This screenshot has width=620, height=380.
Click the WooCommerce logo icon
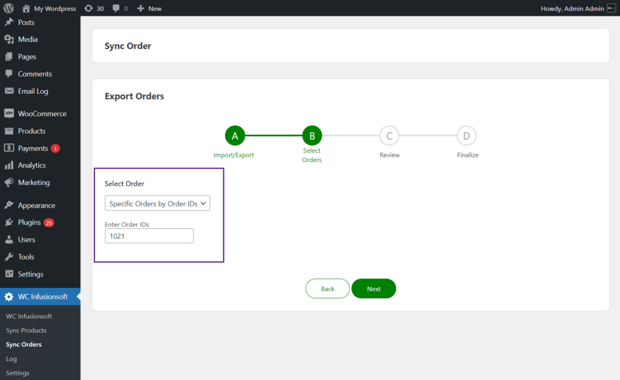click(x=9, y=113)
